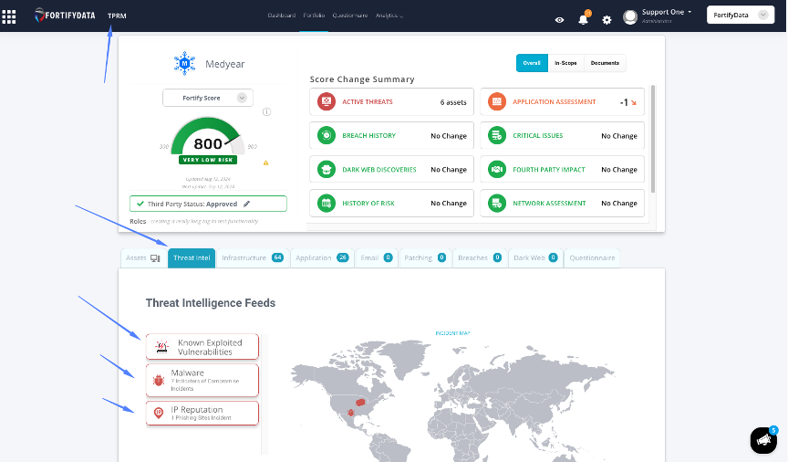Open settings gear icon

(607, 19)
